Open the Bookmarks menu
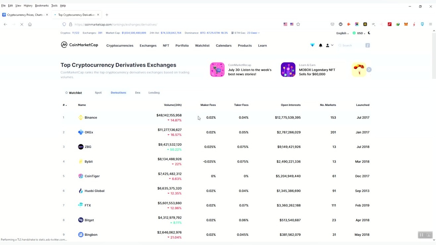The height and width of the screenshot is (245, 436). (x=42, y=6)
